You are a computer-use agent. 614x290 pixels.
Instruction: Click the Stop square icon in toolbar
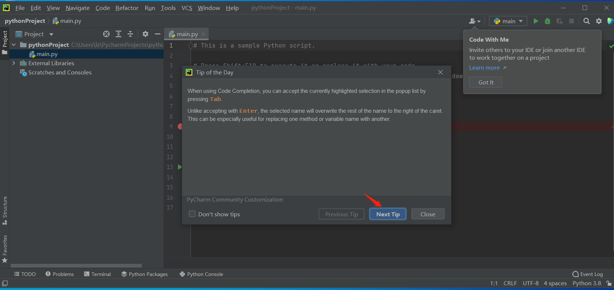point(572,21)
